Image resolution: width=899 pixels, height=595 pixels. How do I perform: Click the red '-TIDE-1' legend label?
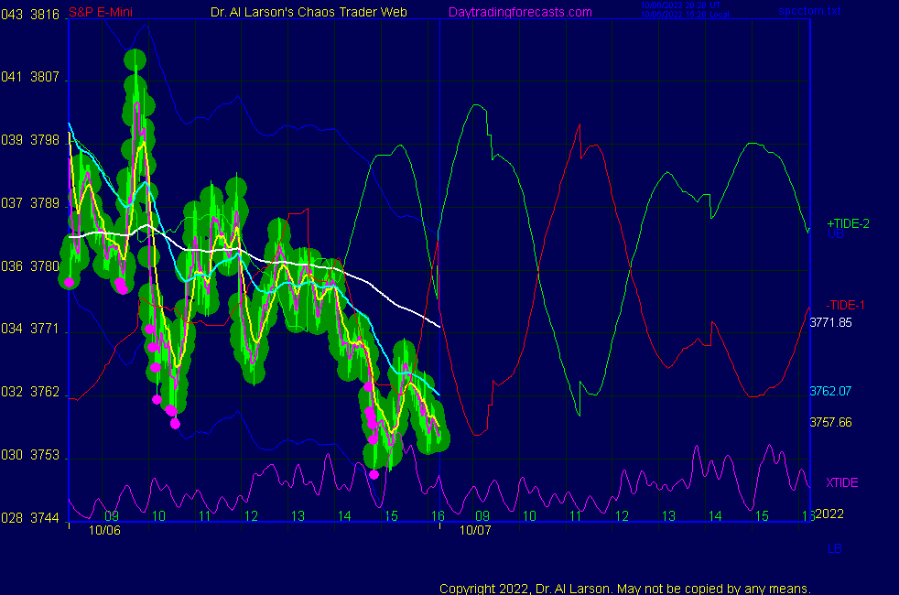pyautogui.click(x=845, y=305)
